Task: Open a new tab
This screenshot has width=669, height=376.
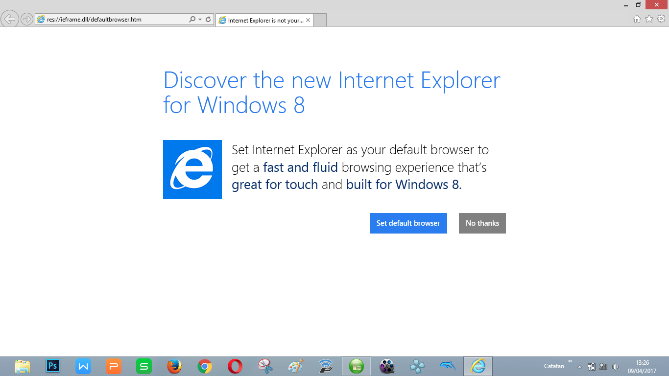Action: pyautogui.click(x=320, y=20)
